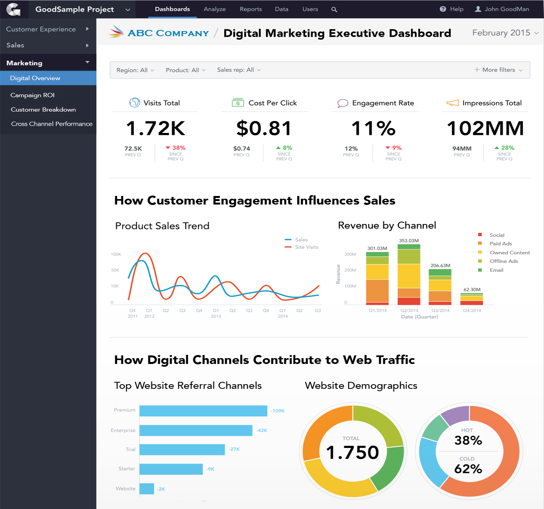Click the Help question mark icon
The image size is (544, 509).
[x=443, y=9]
